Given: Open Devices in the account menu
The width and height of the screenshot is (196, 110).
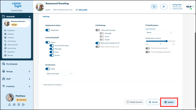Looking at the screenshot, I should (10, 55).
